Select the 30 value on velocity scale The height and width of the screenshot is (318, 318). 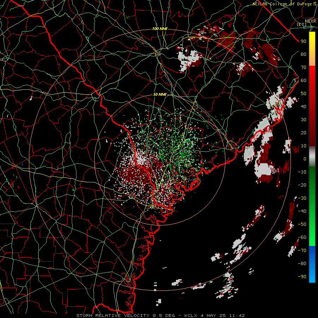pos(304,120)
